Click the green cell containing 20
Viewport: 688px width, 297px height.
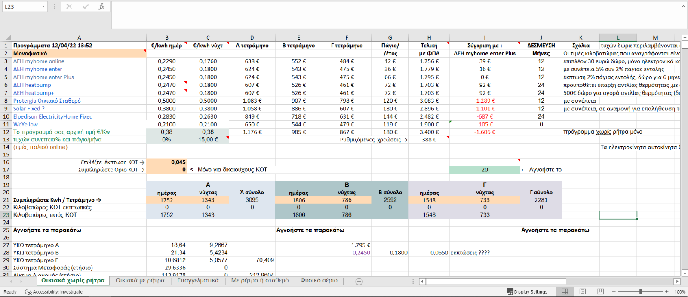(x=485, y=170)
